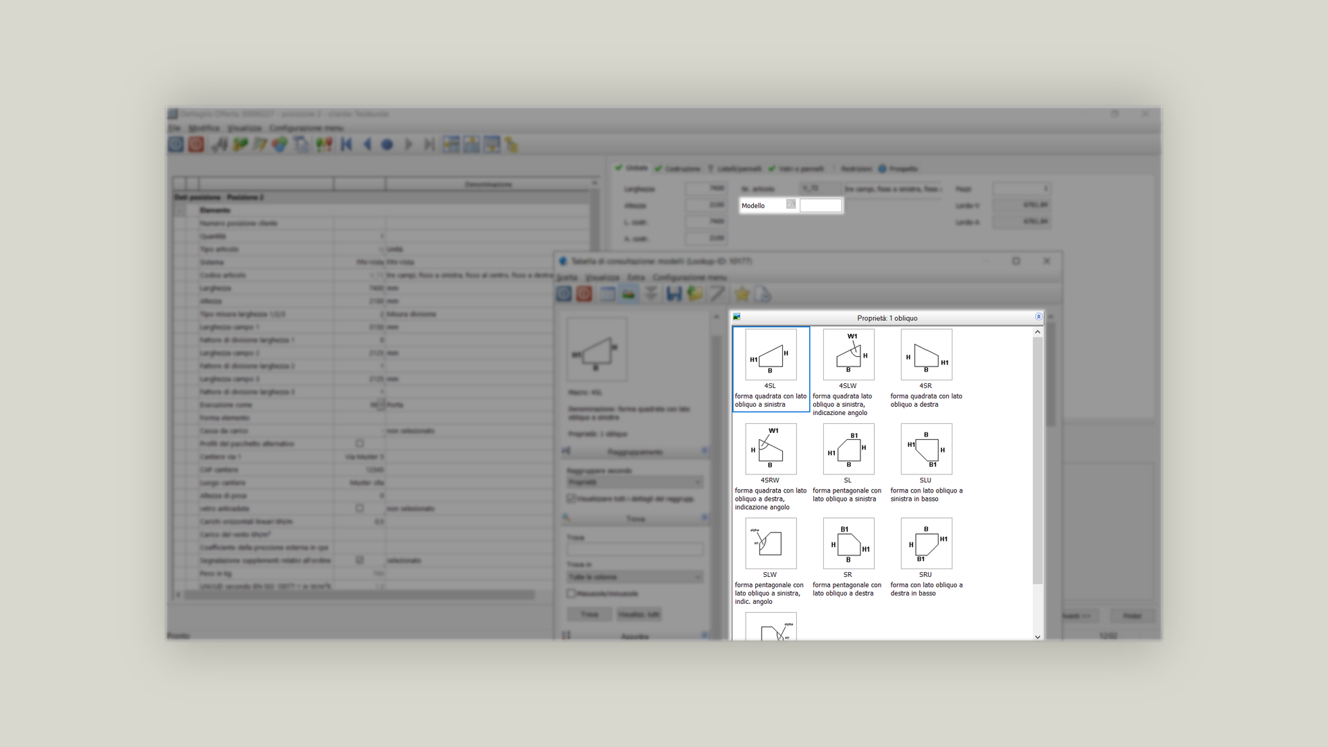Click the Trova button

tap(589, 614)
